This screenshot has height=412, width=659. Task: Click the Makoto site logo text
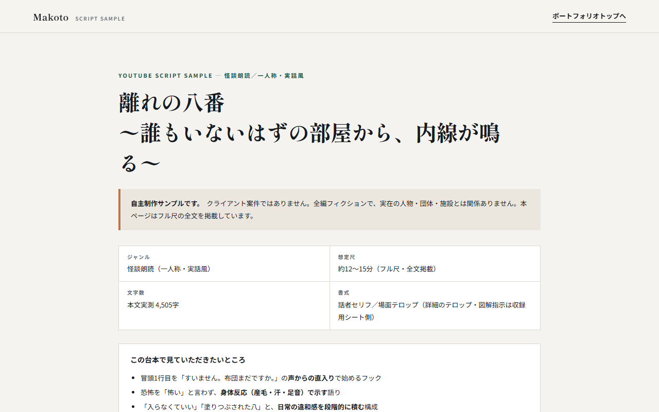[x=51, y=18]
